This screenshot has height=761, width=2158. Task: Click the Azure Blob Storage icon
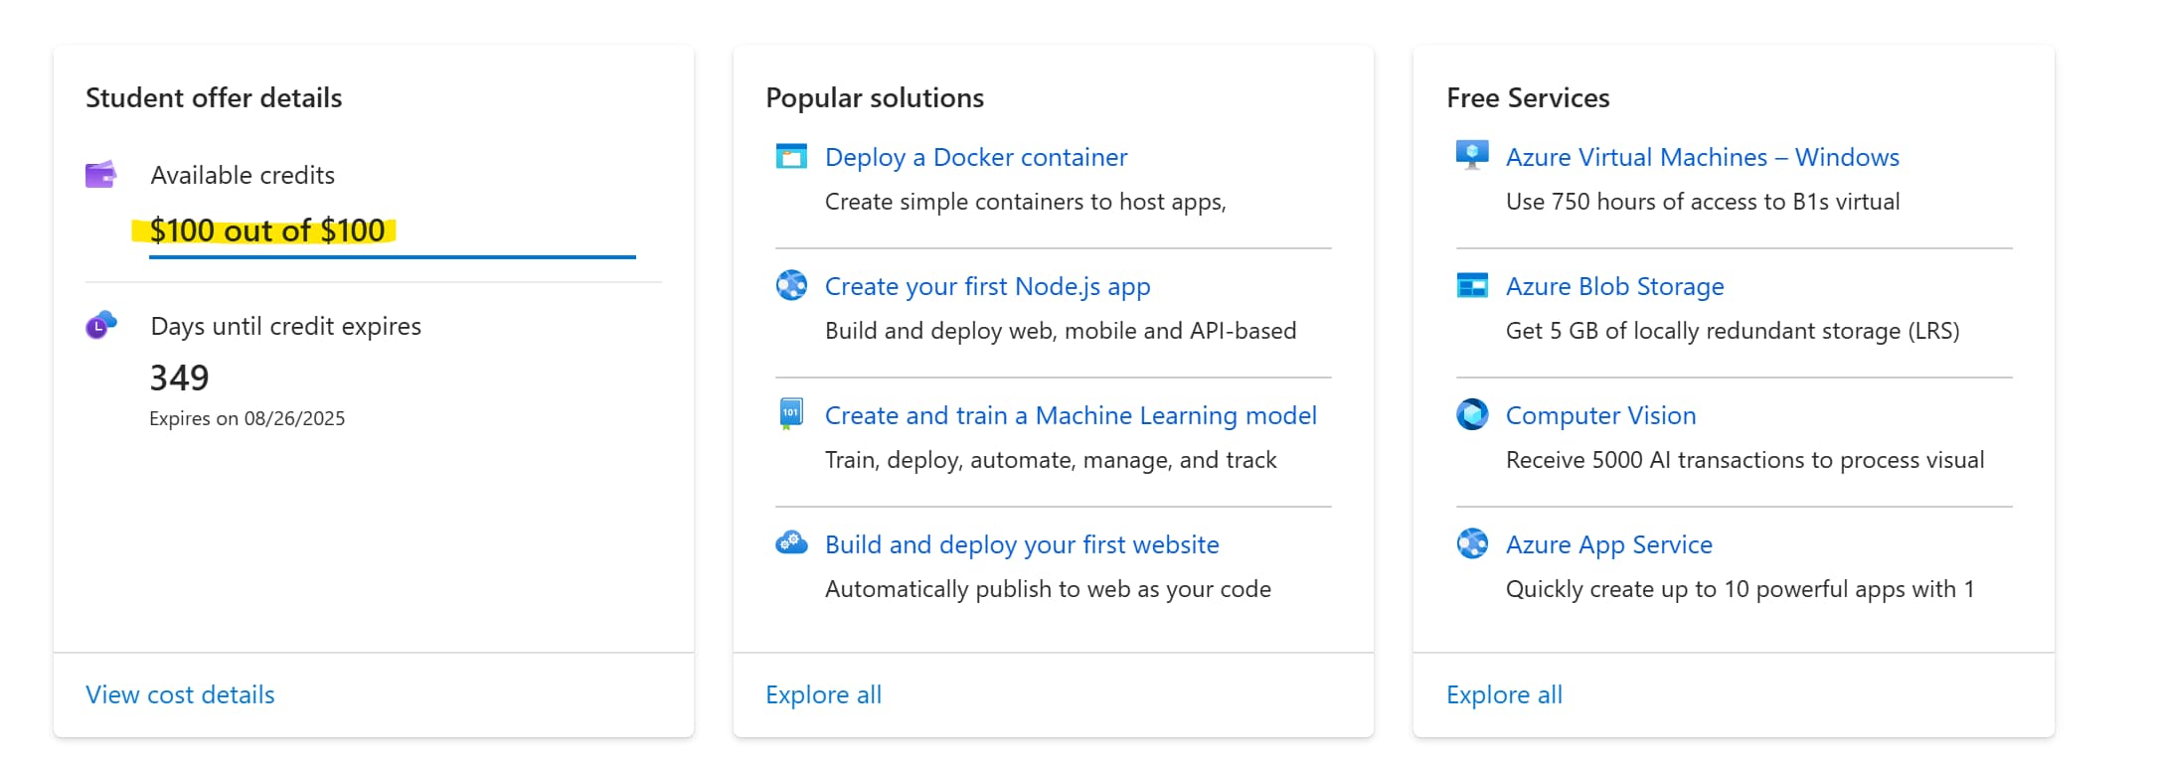pos(1472,286)
